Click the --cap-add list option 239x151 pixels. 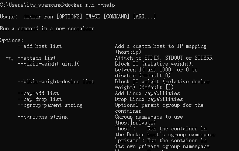(38, 93)
